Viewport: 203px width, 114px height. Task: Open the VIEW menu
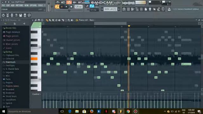[x=26, y=5]
